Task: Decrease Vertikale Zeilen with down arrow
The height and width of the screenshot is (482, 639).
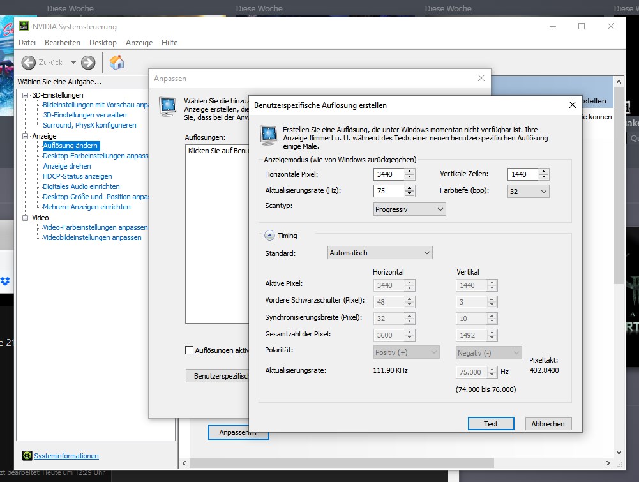Action: coord(544,177)
